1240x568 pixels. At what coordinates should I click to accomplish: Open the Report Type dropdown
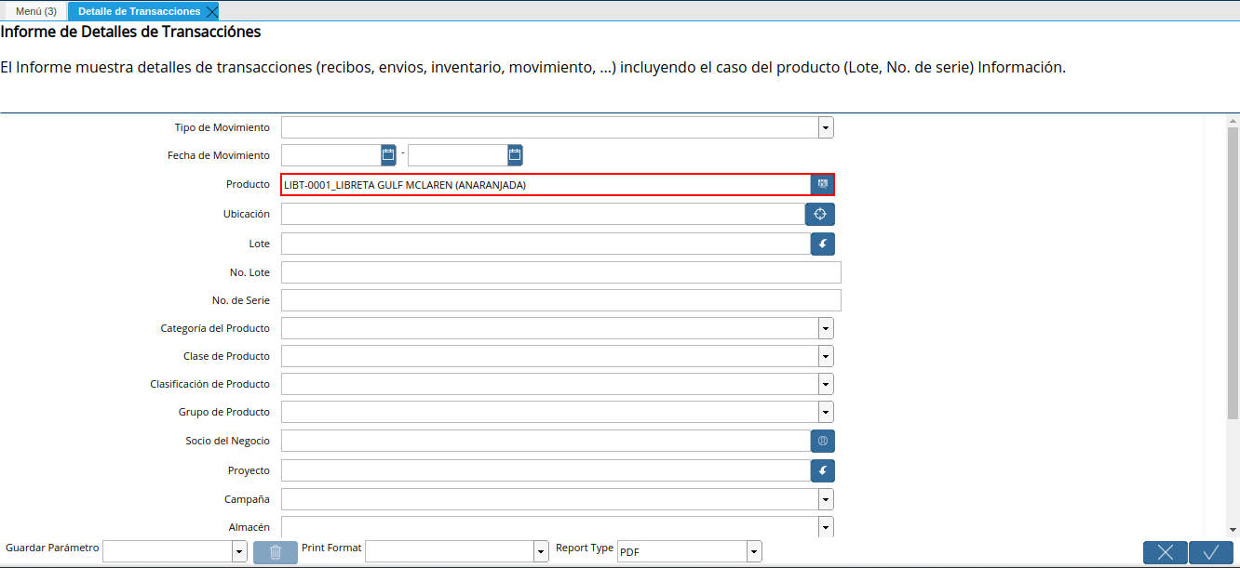[x=754, y=552]
